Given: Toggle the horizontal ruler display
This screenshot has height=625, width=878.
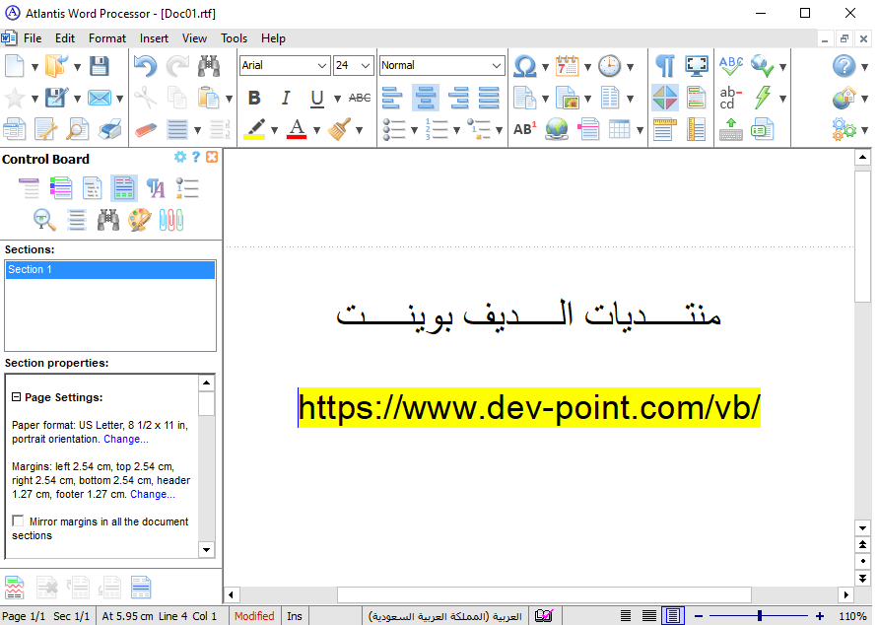Looking at the screenshot, I should (665, 129).
